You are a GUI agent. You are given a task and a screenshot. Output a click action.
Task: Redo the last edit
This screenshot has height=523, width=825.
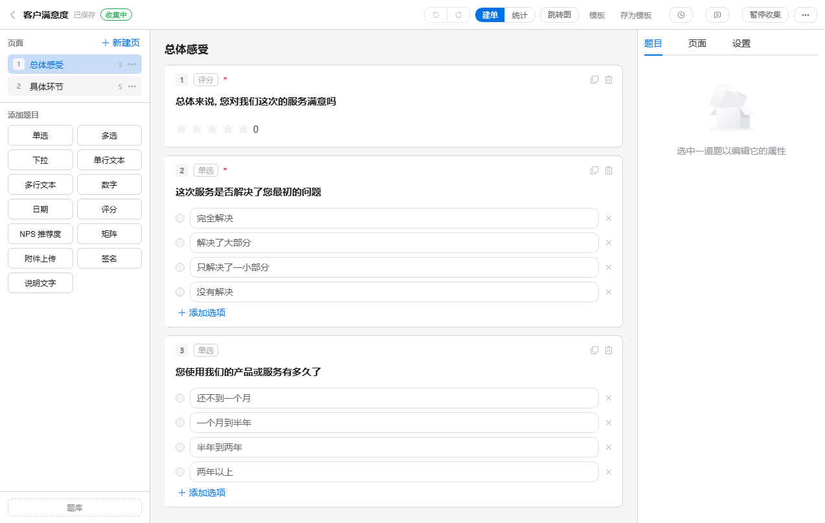click(458, 15)
